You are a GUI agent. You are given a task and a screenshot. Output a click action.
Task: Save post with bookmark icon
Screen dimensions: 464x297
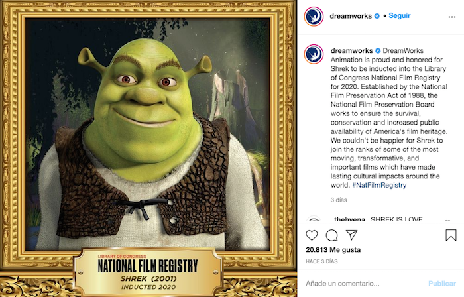click(x=451, y=235)
